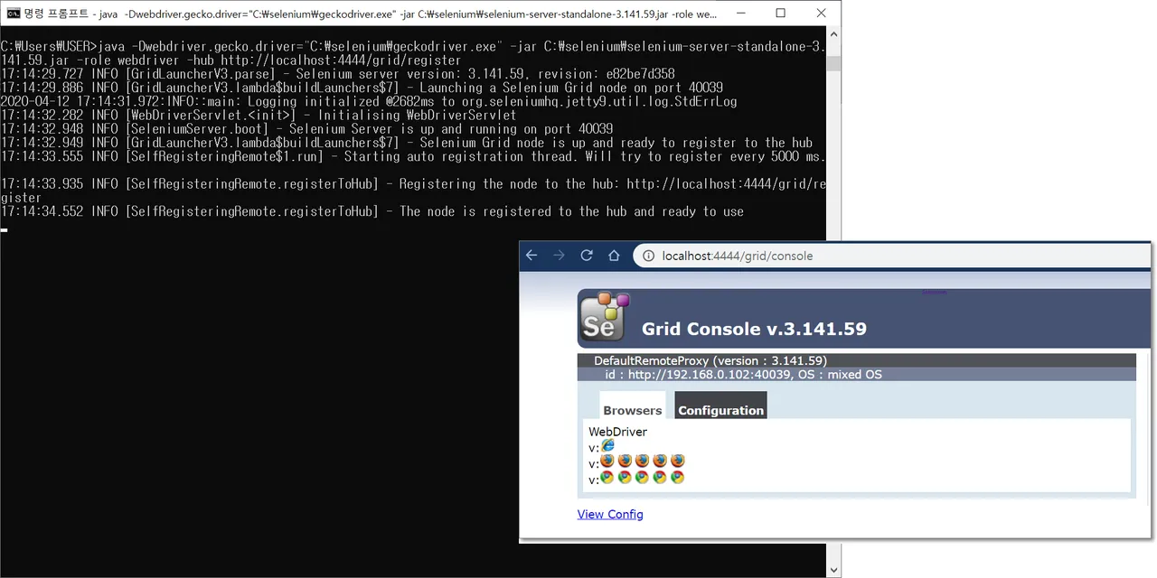Click the command prompt scrollbar up arrow
Image resolution: width=1157 pixels, height=578 pixels.
pos(834,33)
